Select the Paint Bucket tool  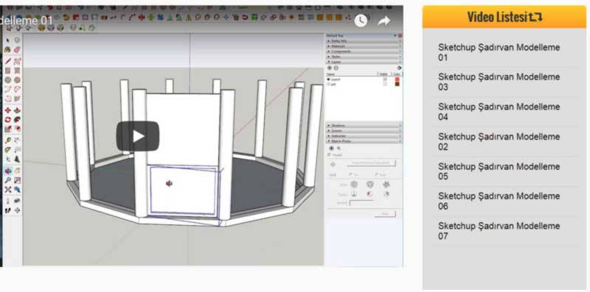7,49
